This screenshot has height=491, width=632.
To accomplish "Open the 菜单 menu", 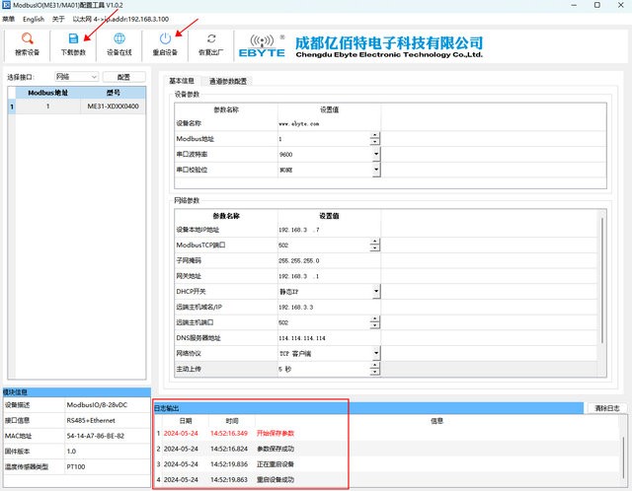I will [x=8, y=18].
